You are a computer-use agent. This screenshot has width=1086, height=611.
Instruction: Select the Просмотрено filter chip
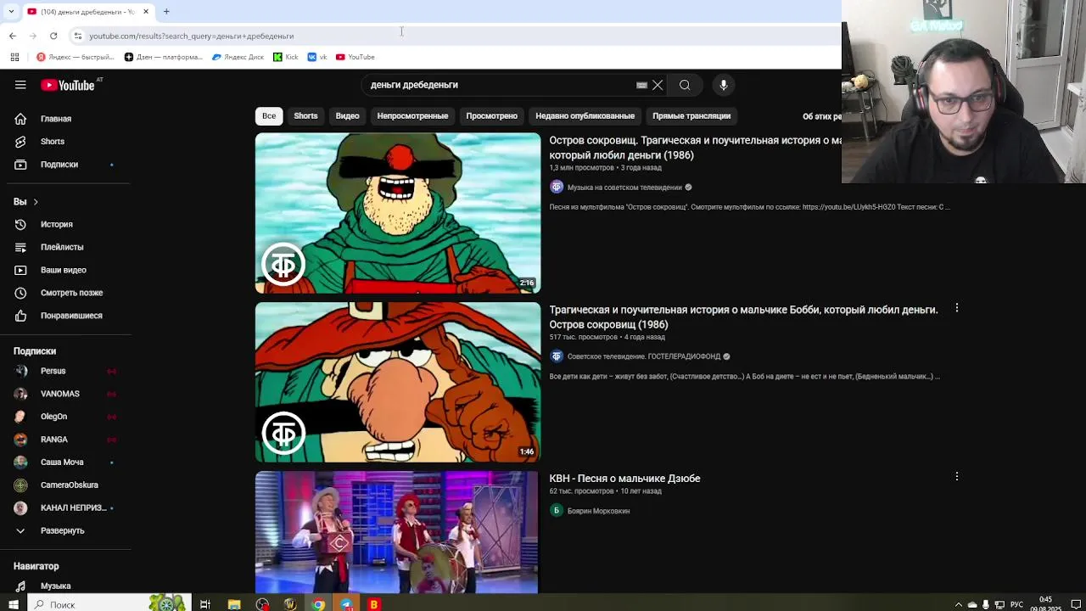click(491, 115)
